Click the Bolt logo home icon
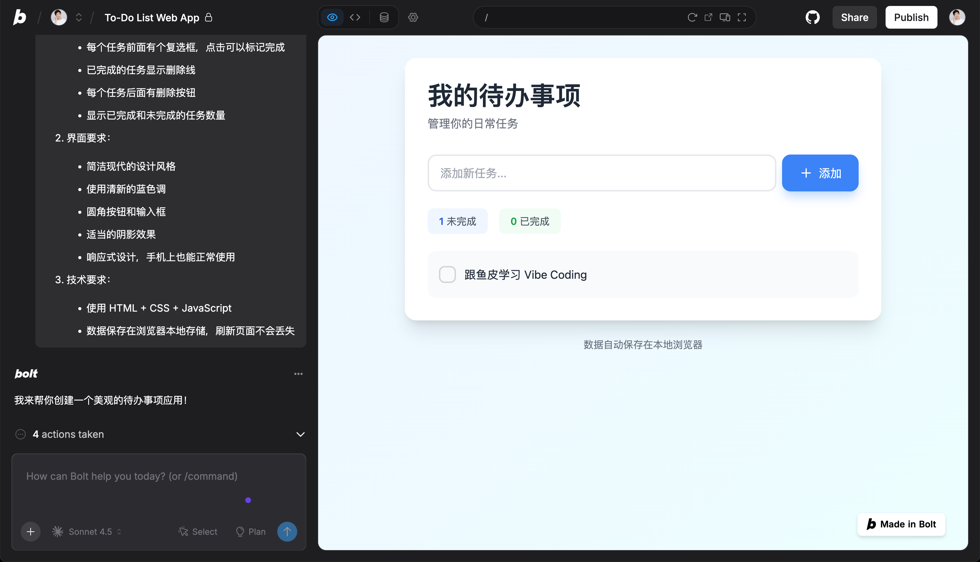Image resolution: width=980 pixels, height=562 pixels. click(19, 17)
